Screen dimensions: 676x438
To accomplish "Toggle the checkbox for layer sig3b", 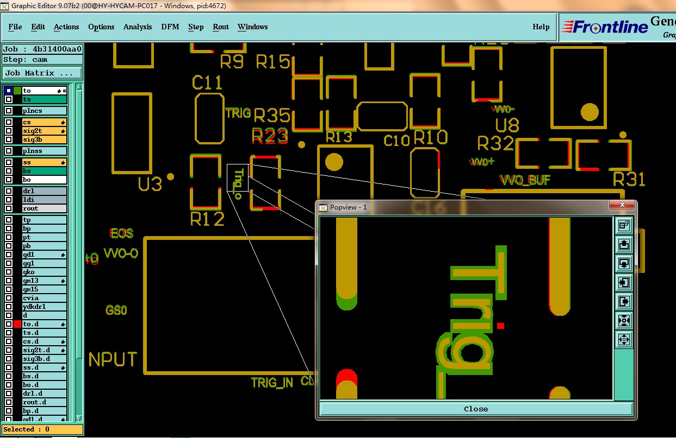I will click(x=9, y=139).
